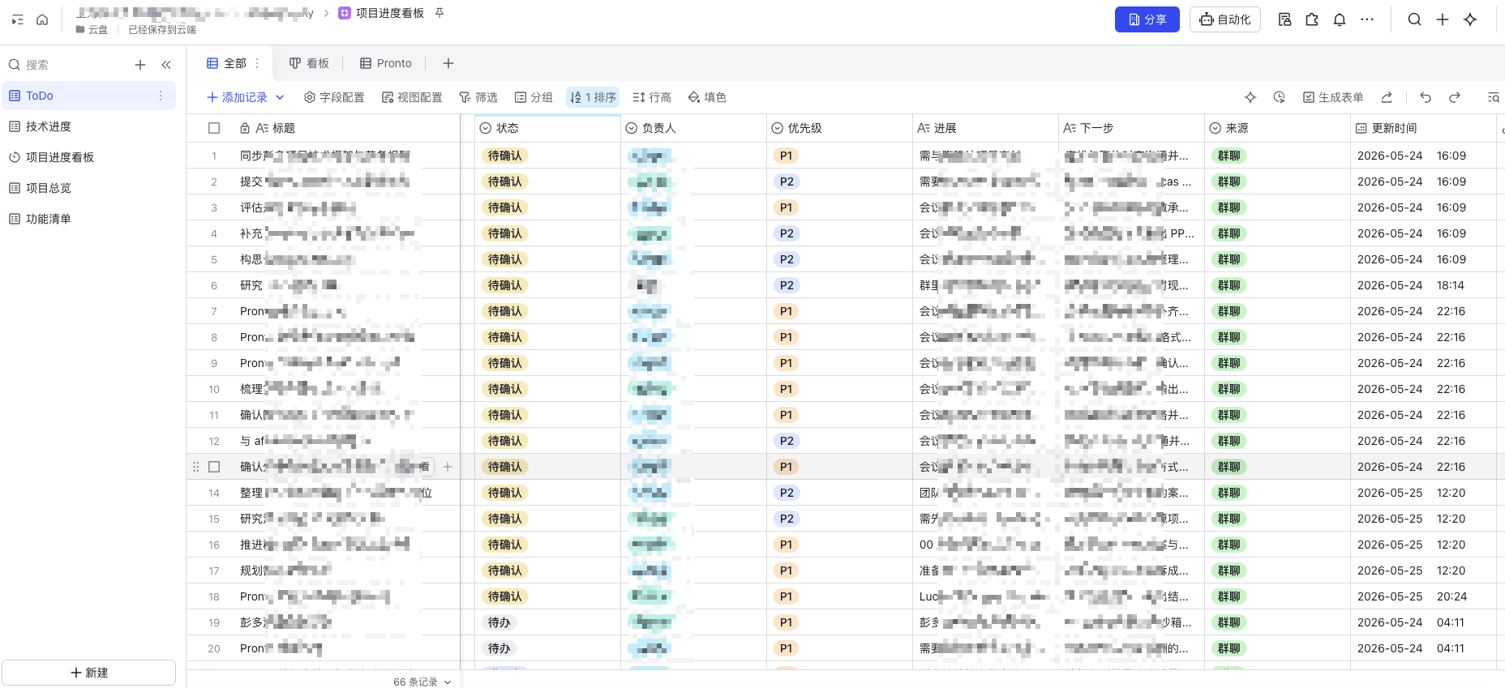
Task: Open 项目进度看板 in the sidebar
Action: point(88,157)
